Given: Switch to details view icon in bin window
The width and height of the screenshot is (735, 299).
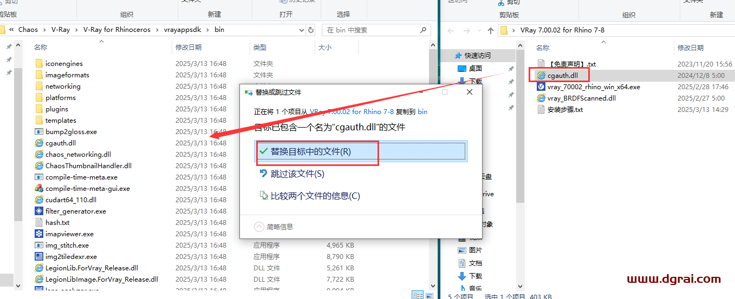Looking at the screenshot, I should [418, 295].
